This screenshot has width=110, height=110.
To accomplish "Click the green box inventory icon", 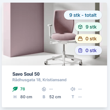I will click(80, 27).
